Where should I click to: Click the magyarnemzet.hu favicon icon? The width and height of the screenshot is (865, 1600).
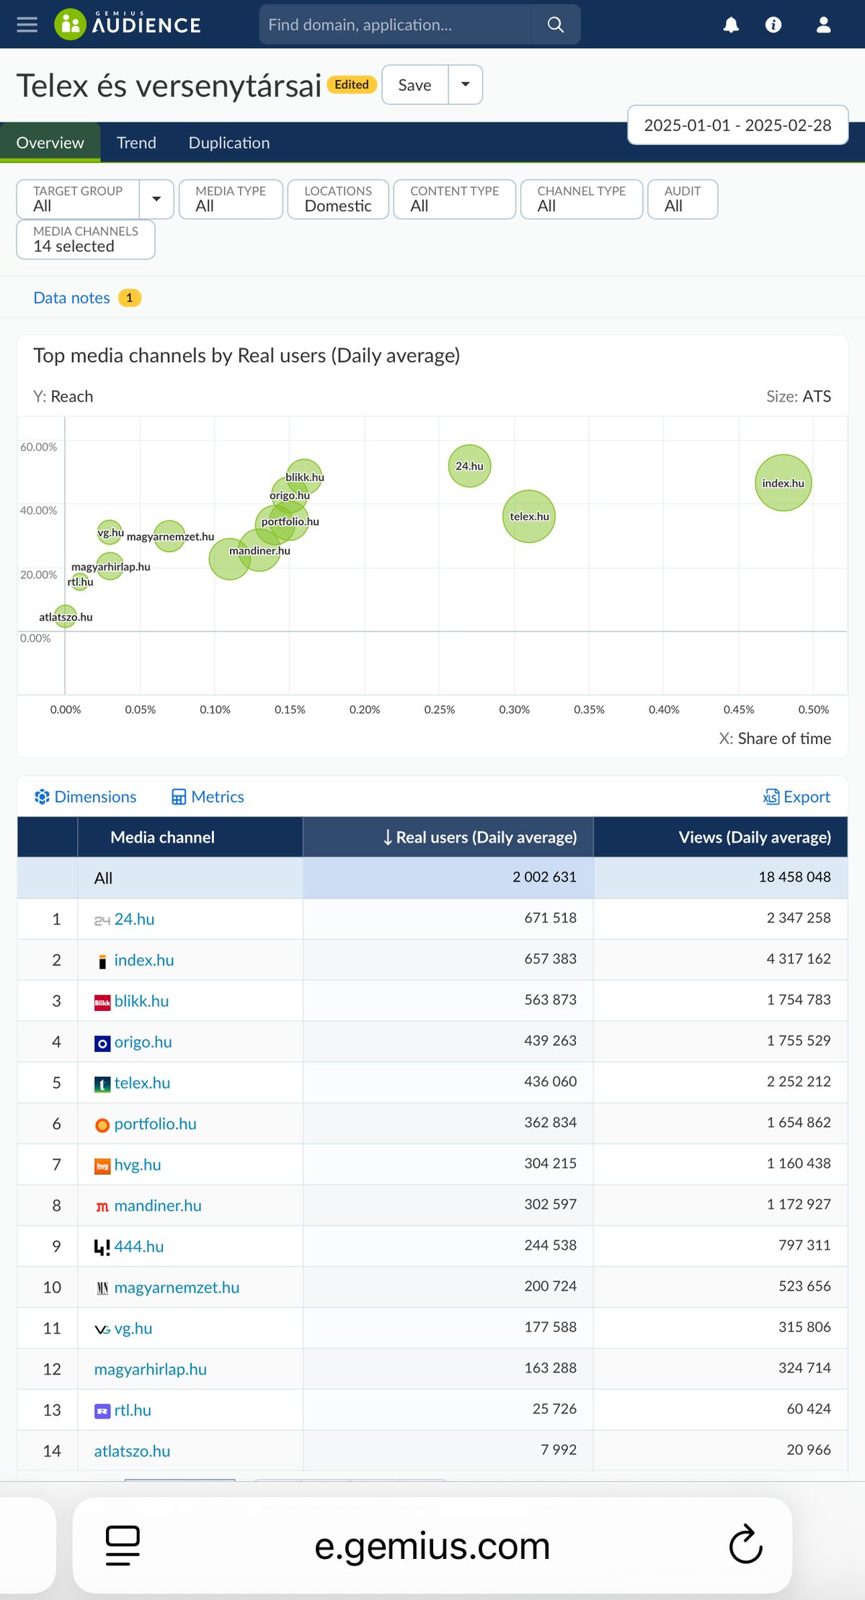[102, 1289]
